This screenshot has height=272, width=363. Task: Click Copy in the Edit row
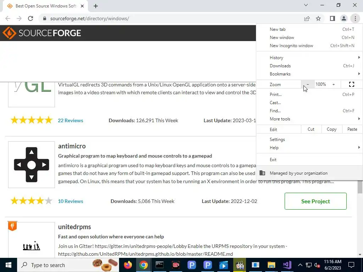coord(331,129)
